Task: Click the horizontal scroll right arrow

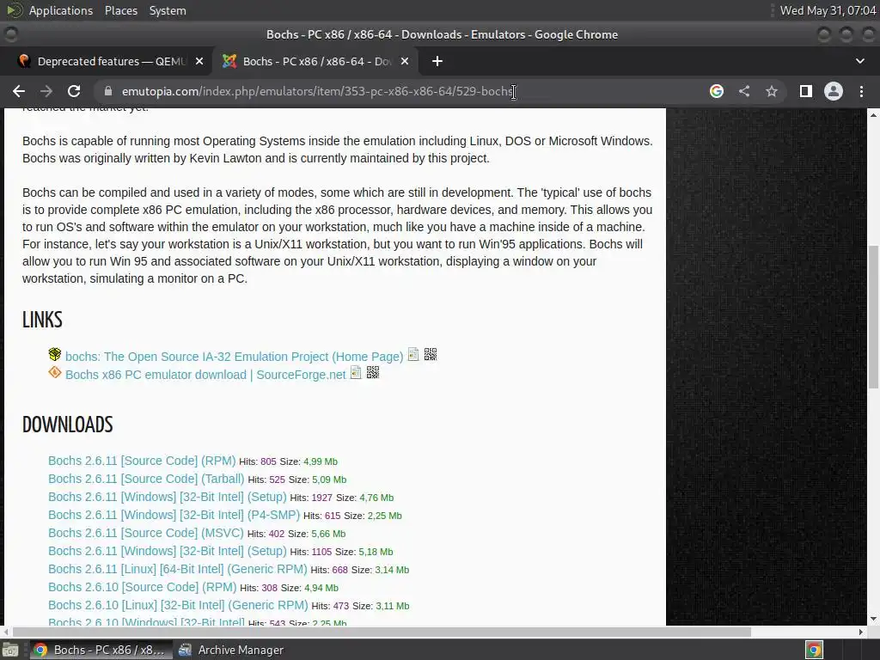Action: tap(861, 632)
